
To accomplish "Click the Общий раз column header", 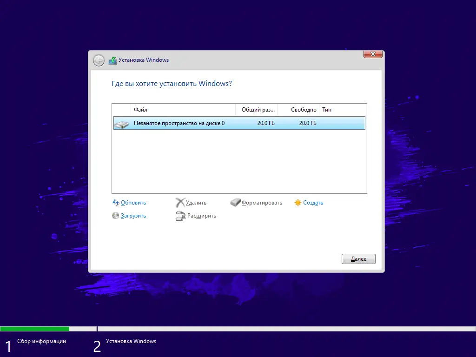I will tap(257, 110).
